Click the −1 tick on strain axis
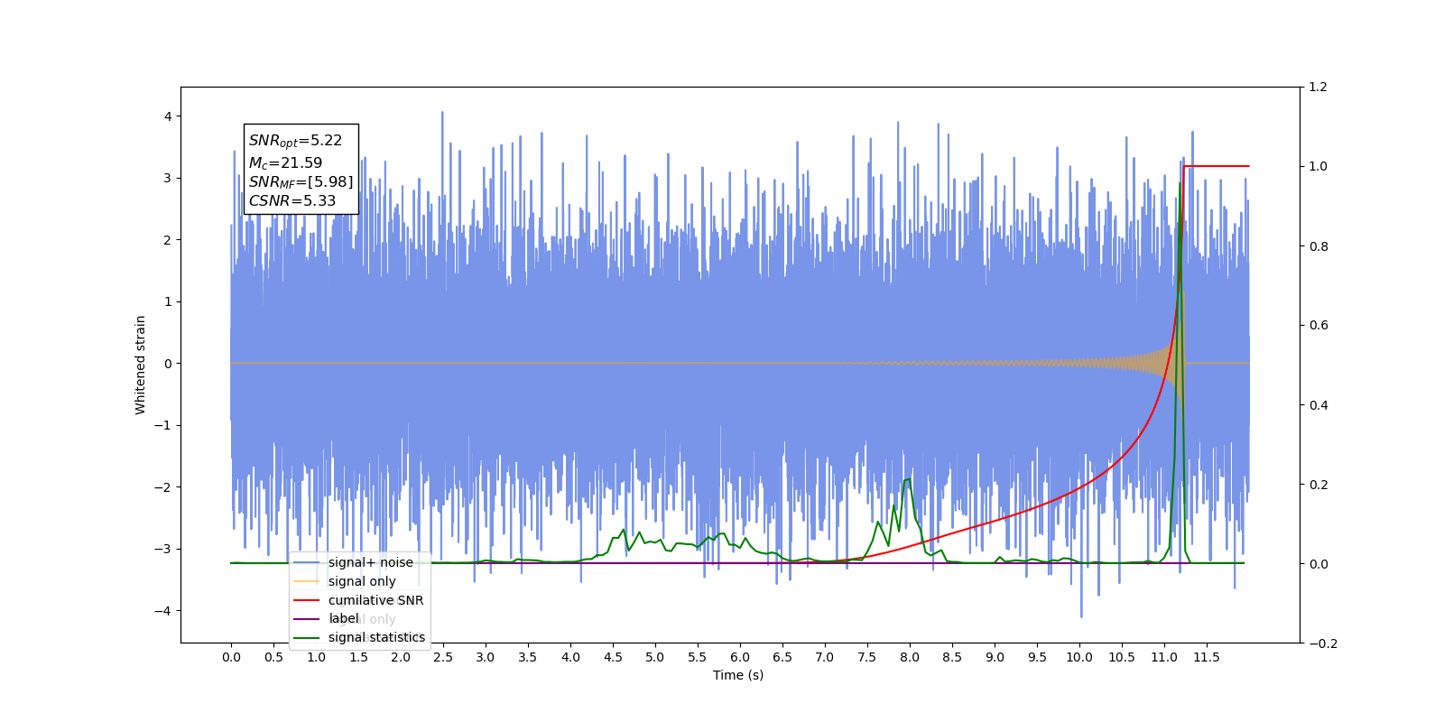The width and height of the screenshot is (1444, 722). (x=162, y=426)
